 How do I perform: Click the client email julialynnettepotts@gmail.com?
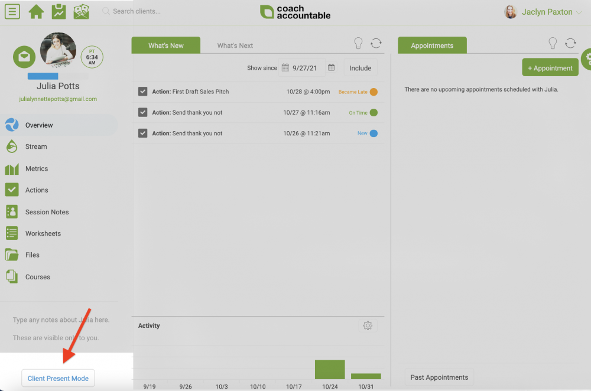point(58,99)
